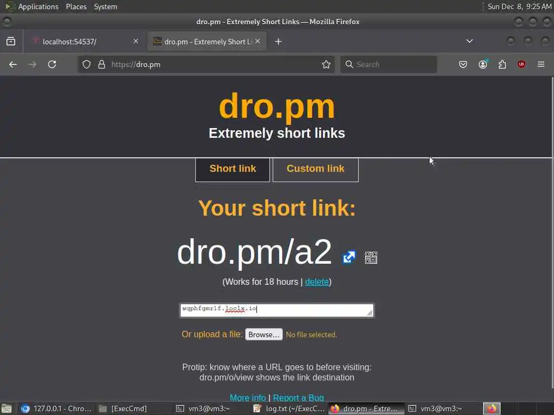Select the dro.pm Extremely Short Links tab
Image resolution: width=554 pixels, height=415 pixels.
[207, 42]
